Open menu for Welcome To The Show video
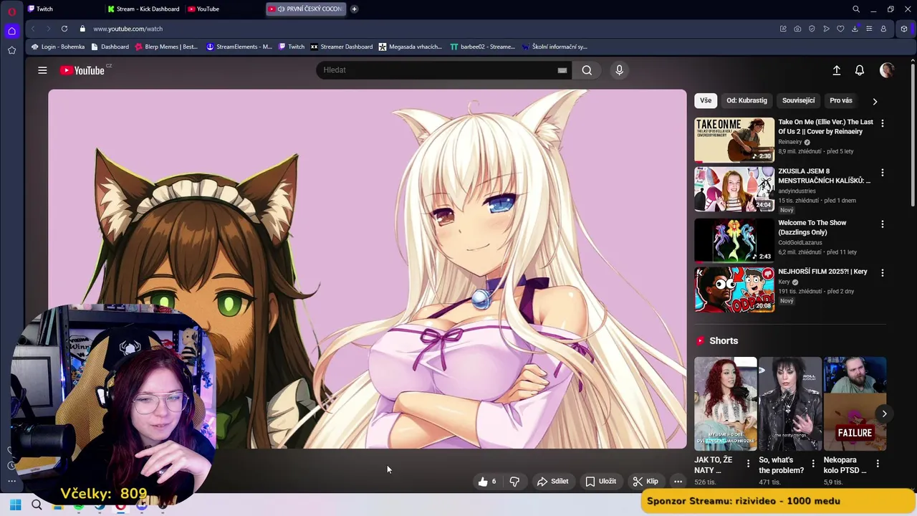The image size is (917, 516). point(883,224)
